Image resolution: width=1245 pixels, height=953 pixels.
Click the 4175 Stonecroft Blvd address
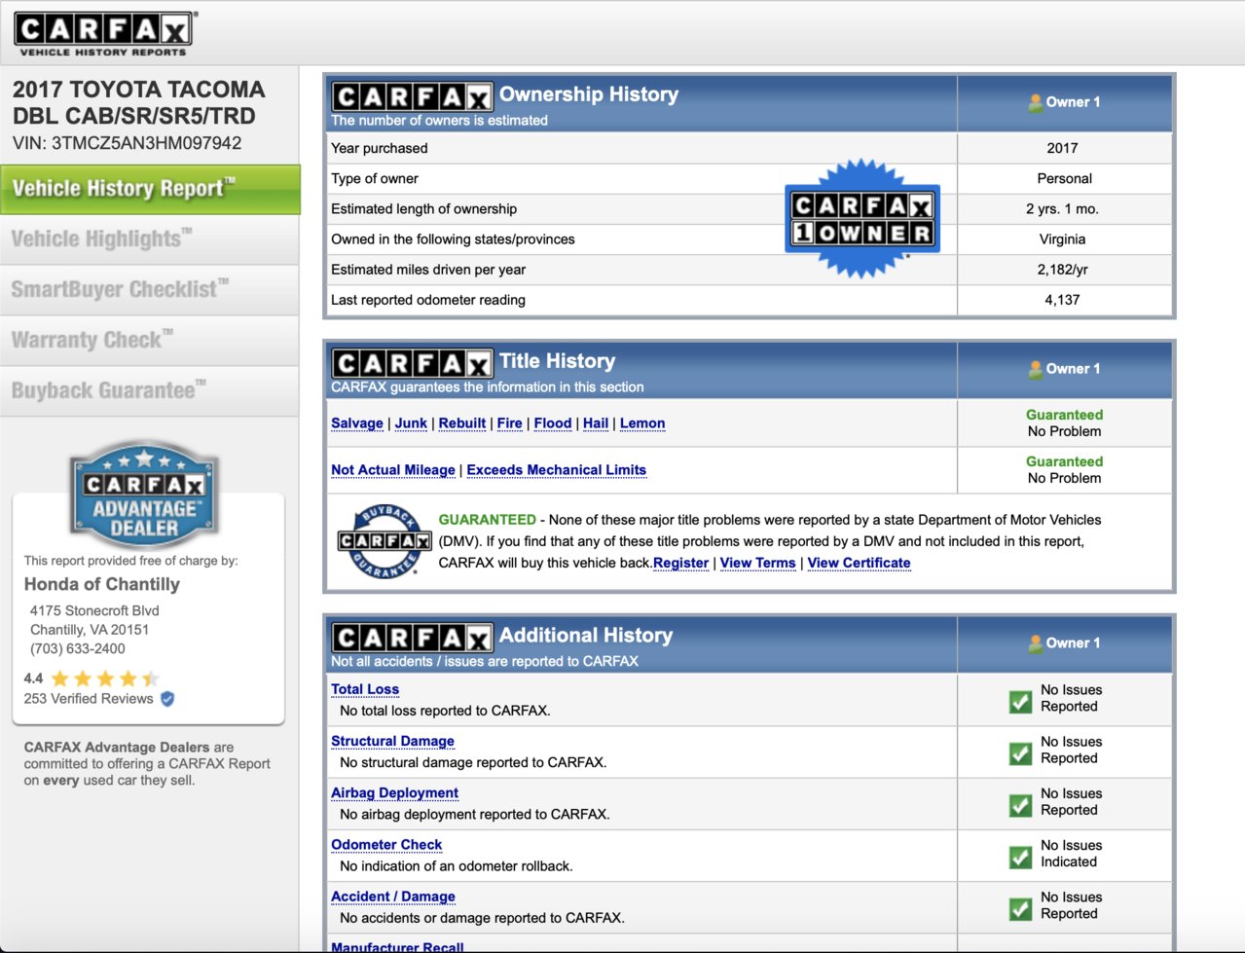[94, 610]
